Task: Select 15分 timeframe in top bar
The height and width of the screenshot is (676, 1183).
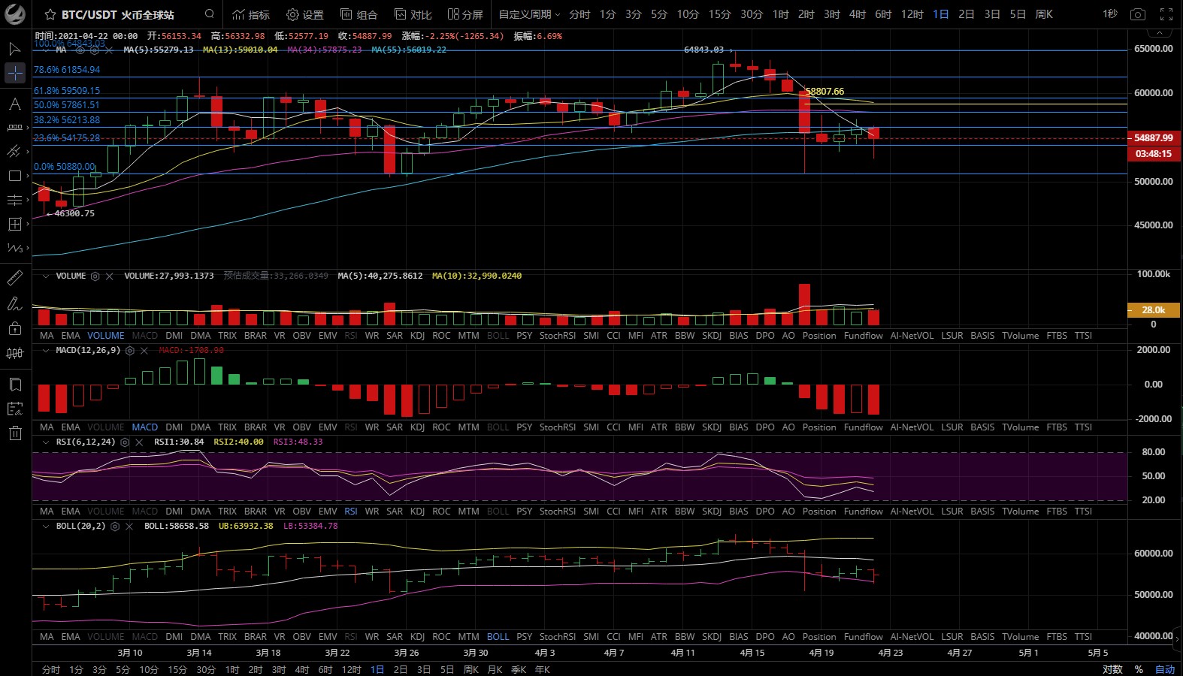Action: tap(719, 14)
